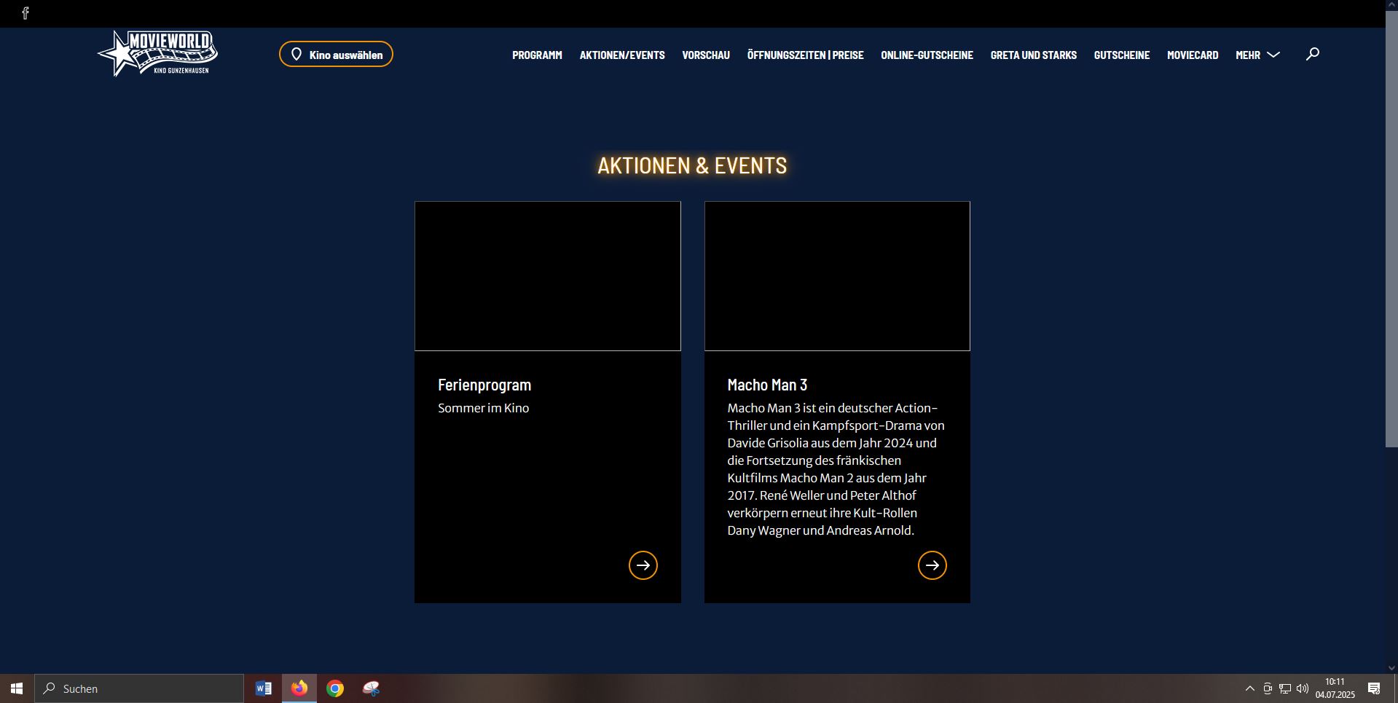
Task: Click the volume speaker tray icon
Action: tap(1303, 688)
